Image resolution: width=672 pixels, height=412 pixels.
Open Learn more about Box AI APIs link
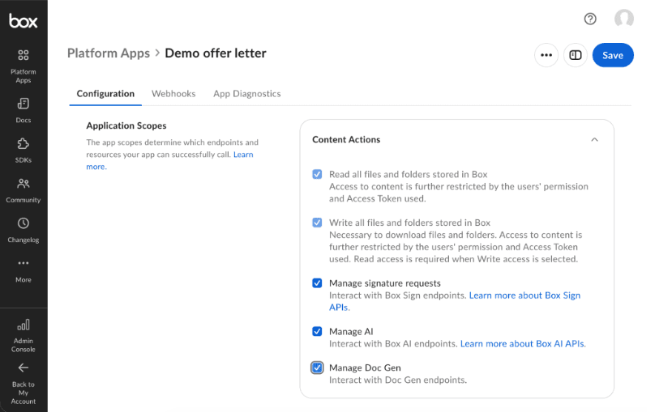(x=523, y=343)
